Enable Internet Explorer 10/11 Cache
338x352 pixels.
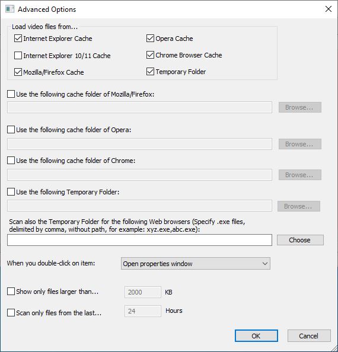point(18,56)
